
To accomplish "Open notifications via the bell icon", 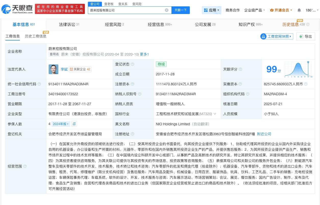I will tap(299, 10).
